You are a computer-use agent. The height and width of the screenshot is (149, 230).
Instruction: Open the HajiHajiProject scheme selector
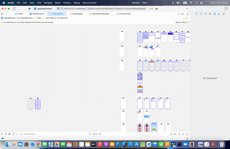click(43, 9)
